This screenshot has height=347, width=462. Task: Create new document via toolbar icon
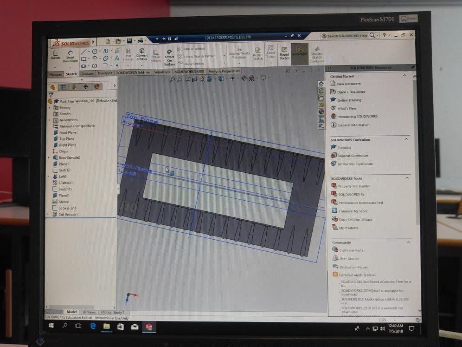(x=108, y=41)
